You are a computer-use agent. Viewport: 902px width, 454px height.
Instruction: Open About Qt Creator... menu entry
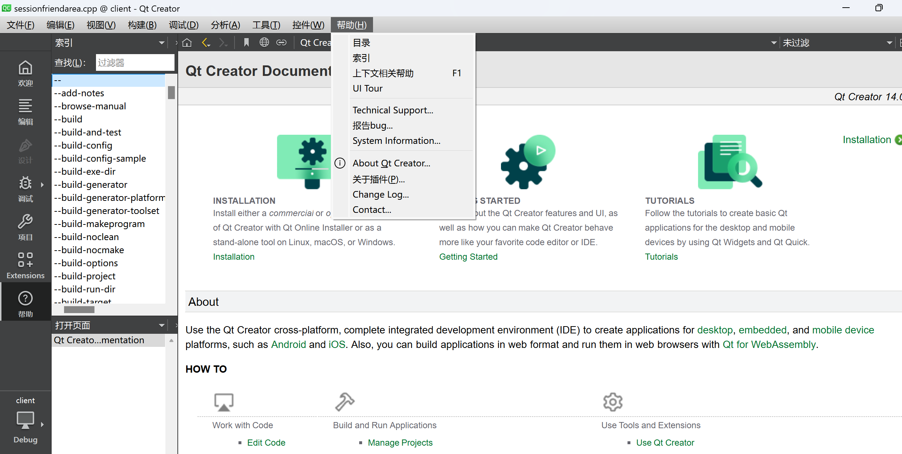tap(404, 163)
